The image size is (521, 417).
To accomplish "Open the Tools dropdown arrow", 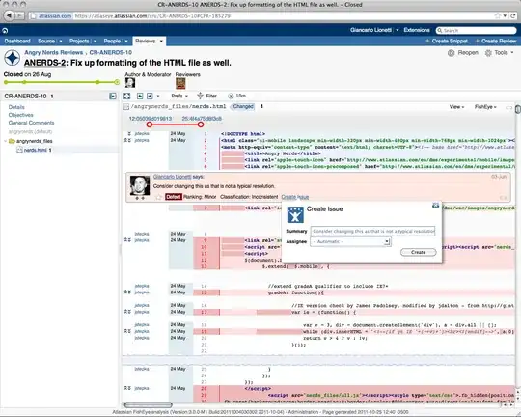I will 512,52.
